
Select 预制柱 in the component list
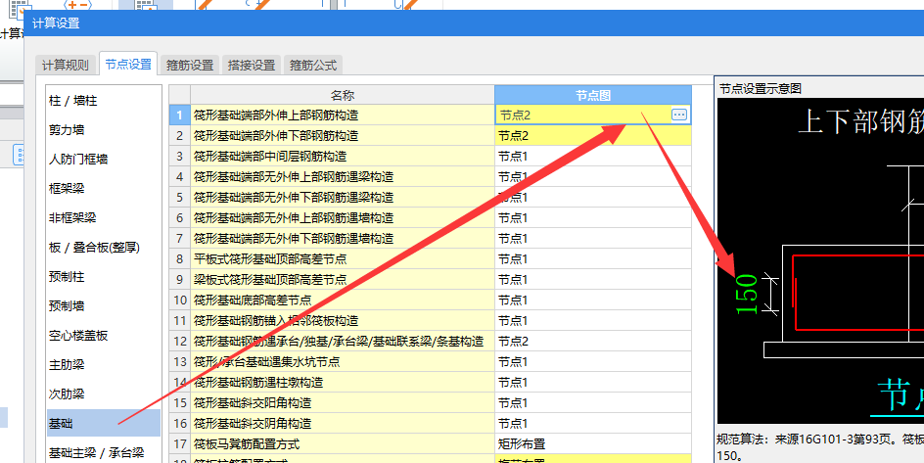coord(103,277)
